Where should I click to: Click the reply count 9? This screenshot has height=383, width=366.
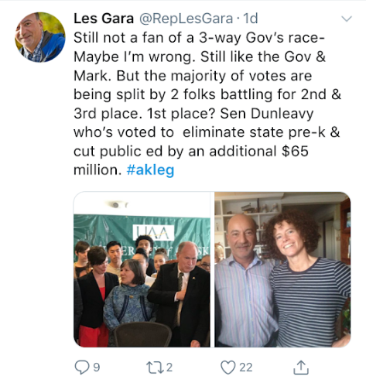coord(96,368)
